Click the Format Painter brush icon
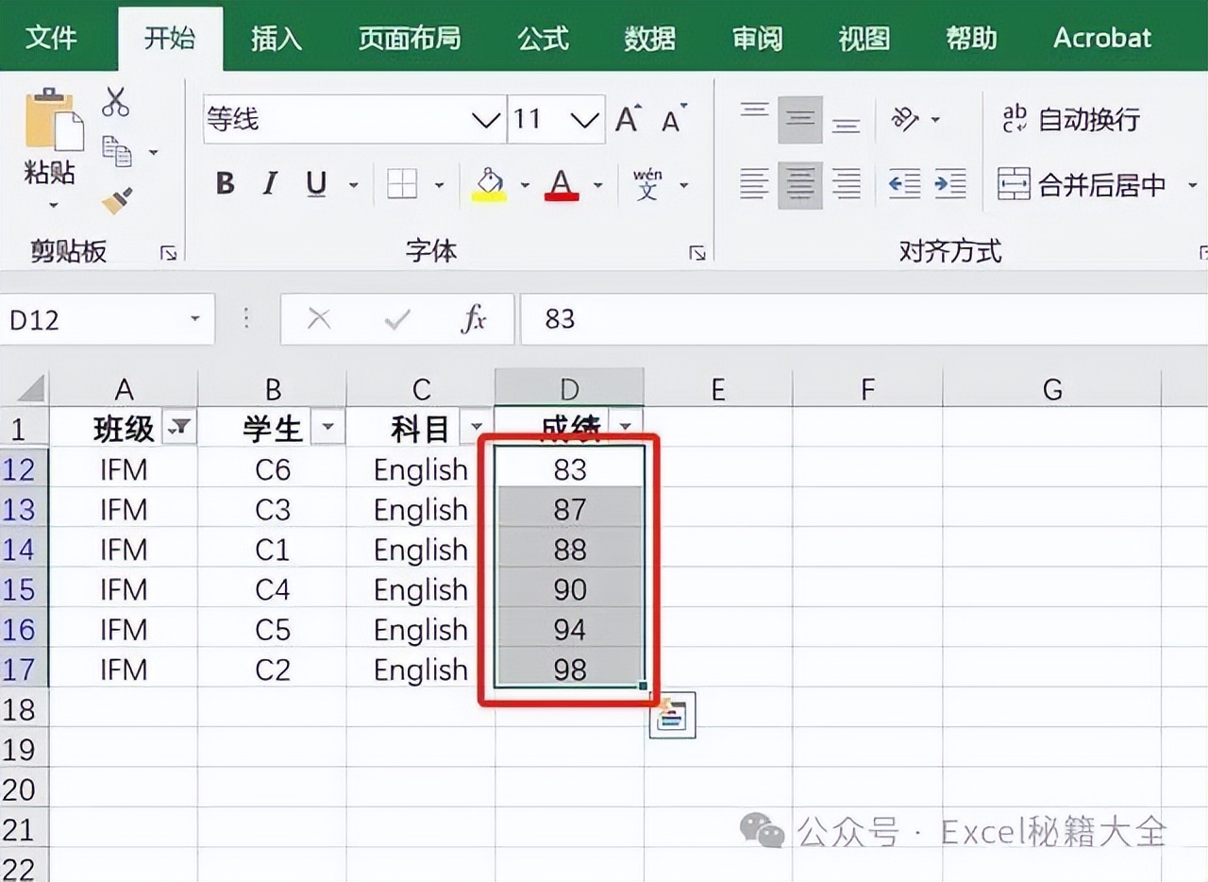 117,199
